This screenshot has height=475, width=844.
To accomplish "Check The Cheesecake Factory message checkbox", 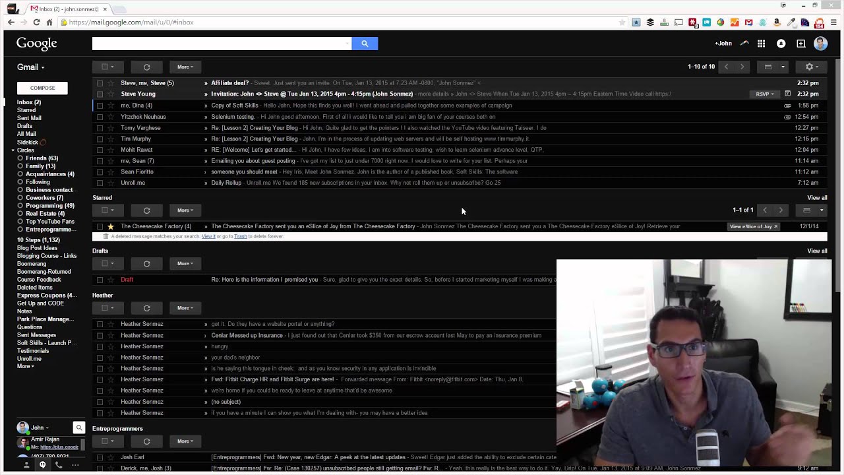I will (100, 226).
